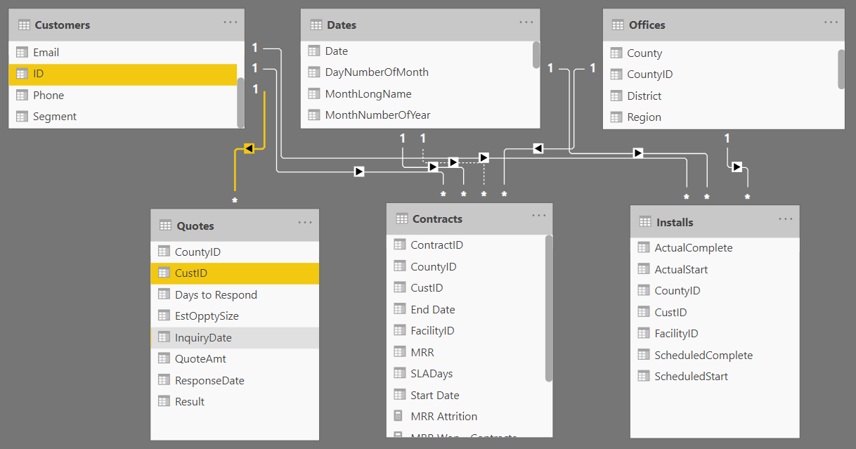Click the column icon beside EstOpptySize
This screenshot has width=856, height=449.
point(164,315)
